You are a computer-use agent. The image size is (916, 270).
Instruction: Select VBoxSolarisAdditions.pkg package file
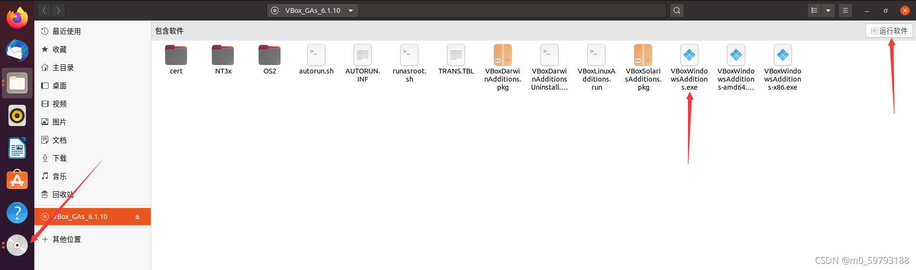pos(643,67)
